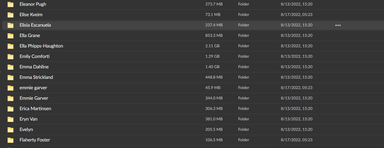Open the Ella Phipps-Haughton folder name
Image resolution: width=384 pixels, height=148 pixels.
(x=41, y=46)
